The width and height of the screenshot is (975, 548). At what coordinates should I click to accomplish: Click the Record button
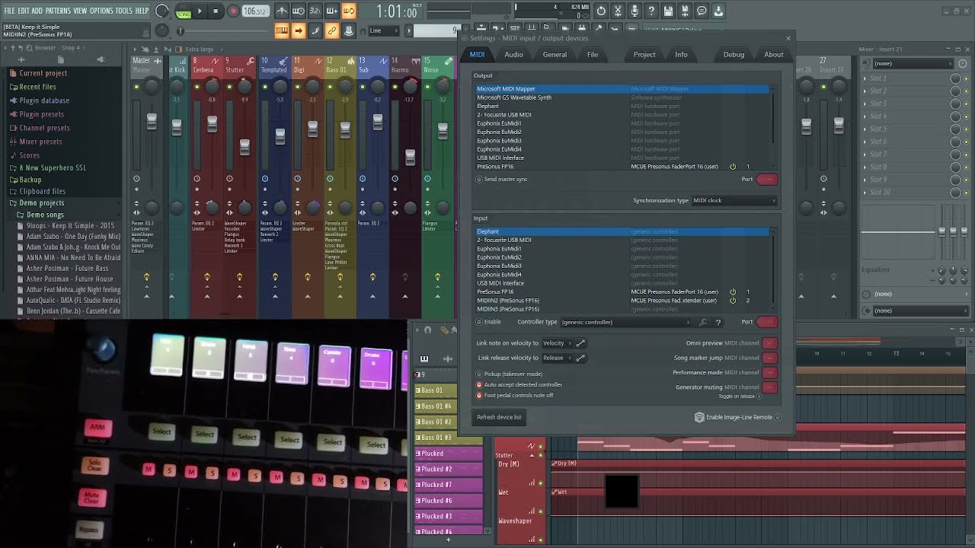click(x=233, y=11)
